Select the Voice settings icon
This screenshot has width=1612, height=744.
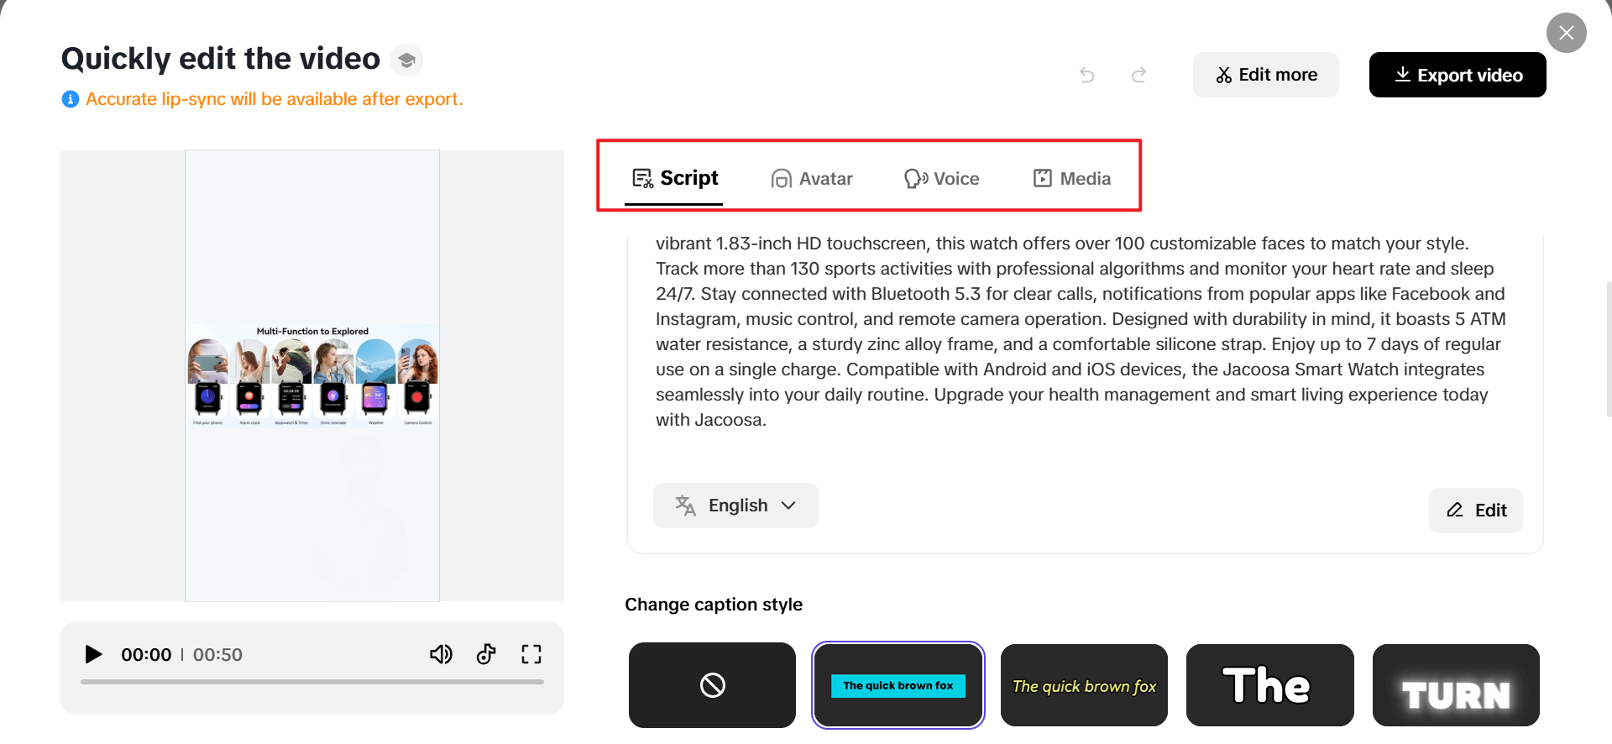tap(915, 178)
